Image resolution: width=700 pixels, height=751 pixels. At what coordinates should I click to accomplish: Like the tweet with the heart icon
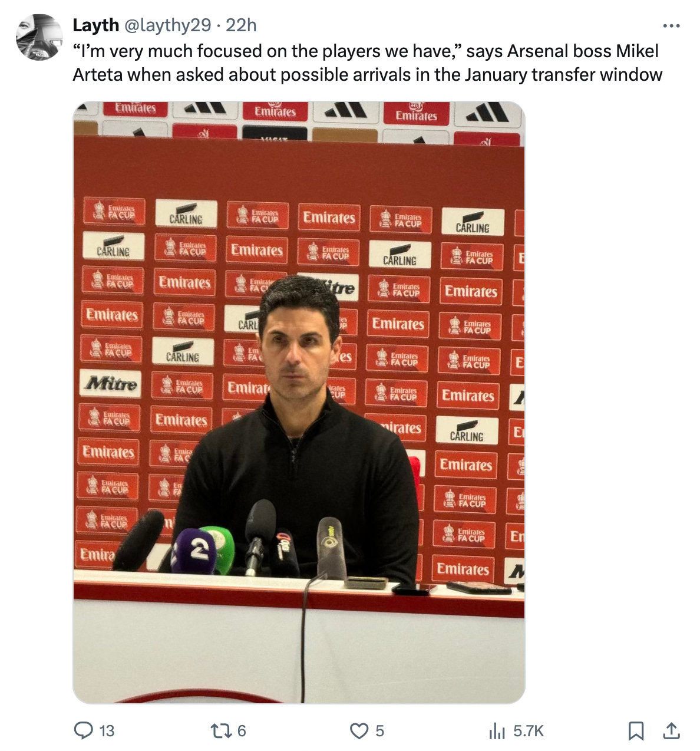click(x=359, y=731)
